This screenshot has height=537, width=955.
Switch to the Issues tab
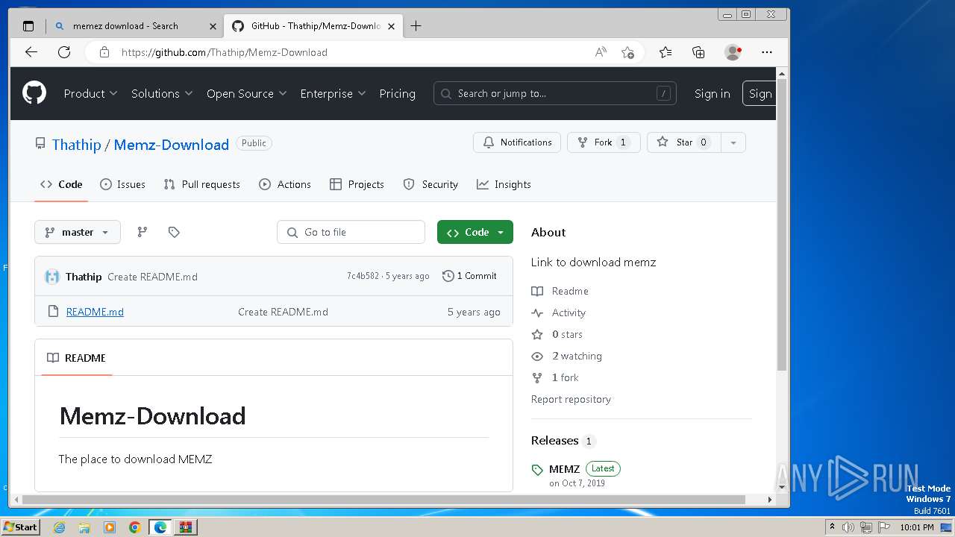tap(122, 184)
